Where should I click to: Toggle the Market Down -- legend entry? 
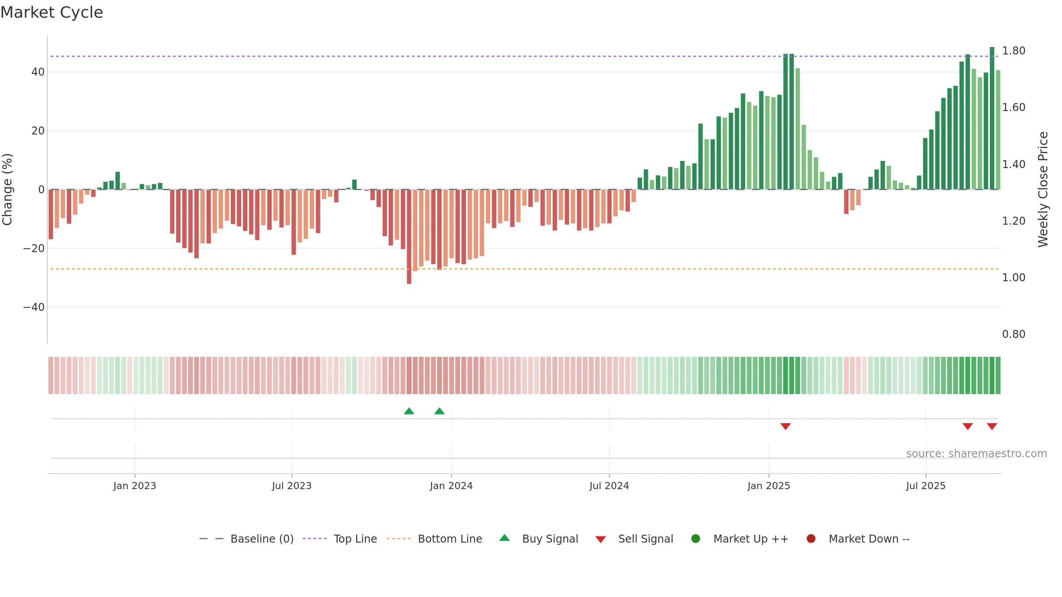[858, 539]
